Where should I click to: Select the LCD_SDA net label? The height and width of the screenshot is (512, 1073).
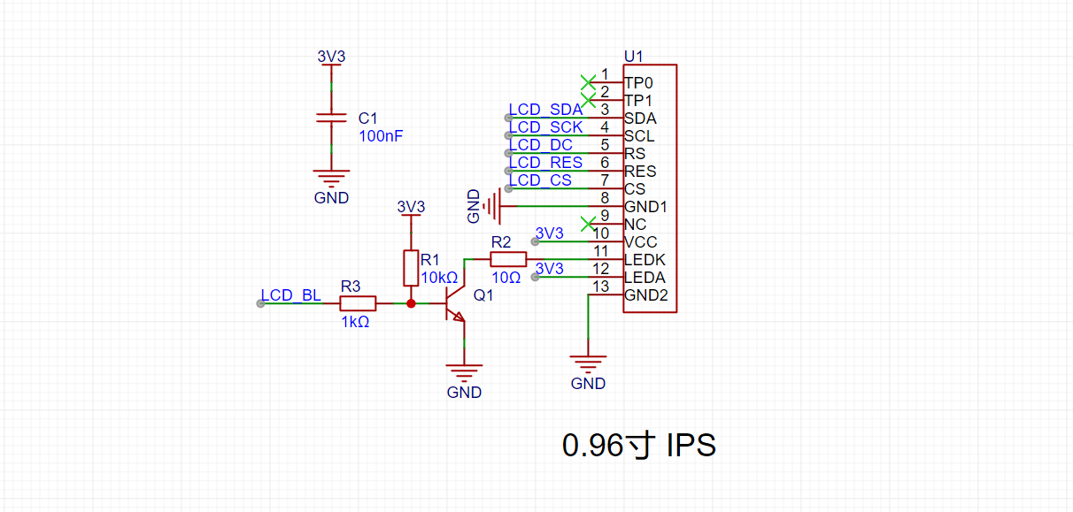[545, 110]
